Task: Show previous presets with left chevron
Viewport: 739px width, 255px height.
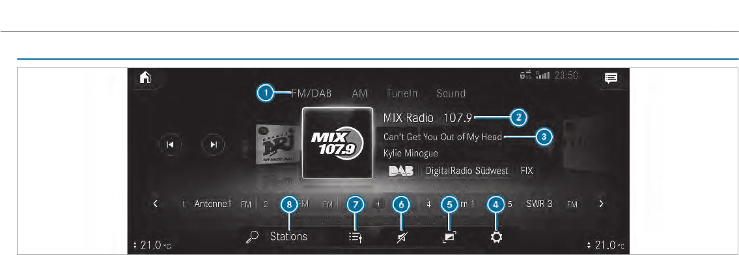Action: pos(156,204)
